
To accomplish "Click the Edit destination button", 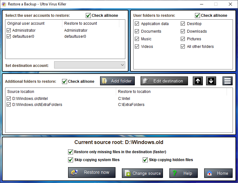I will 164,81.
